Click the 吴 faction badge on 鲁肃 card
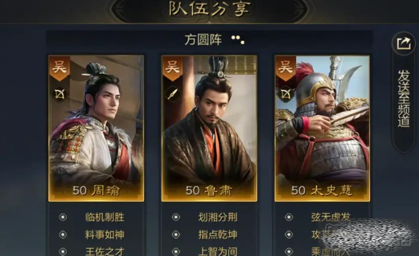419x256 pixels. [172, 68]
